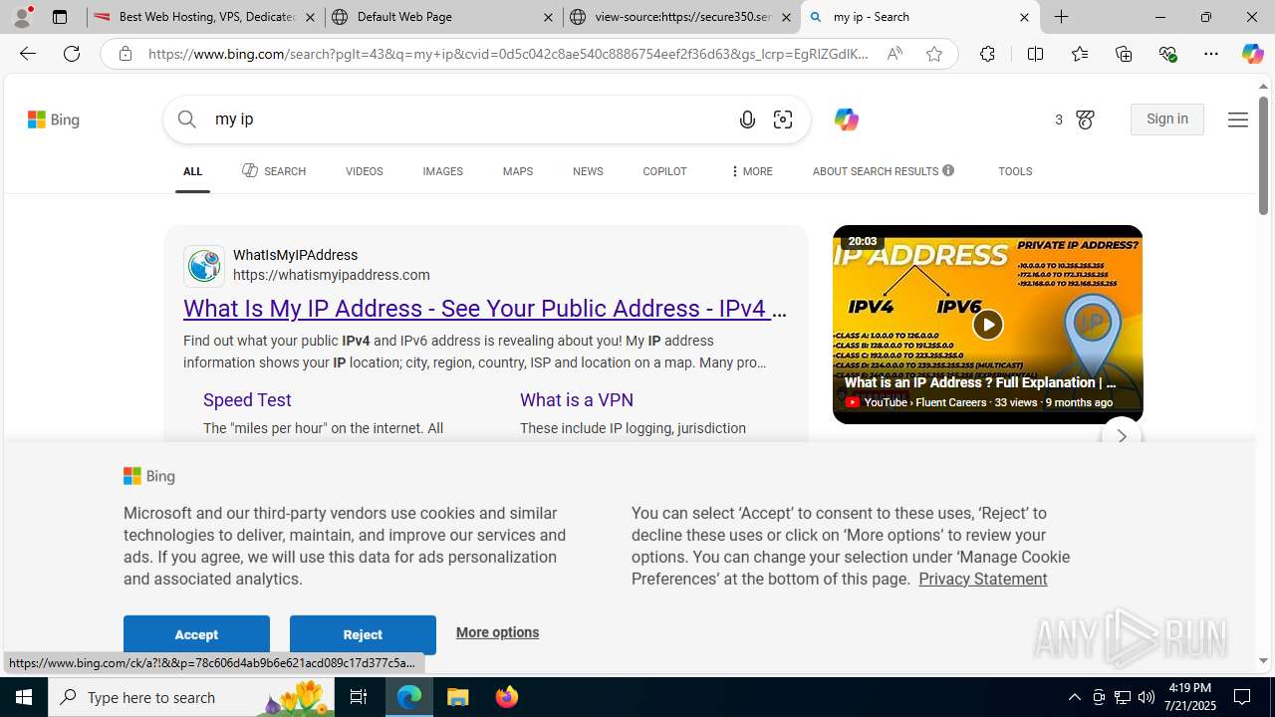Screen dimensions: 1275x717
Task: Open Bing hamburger settings menu
Action: [1237, 119]
